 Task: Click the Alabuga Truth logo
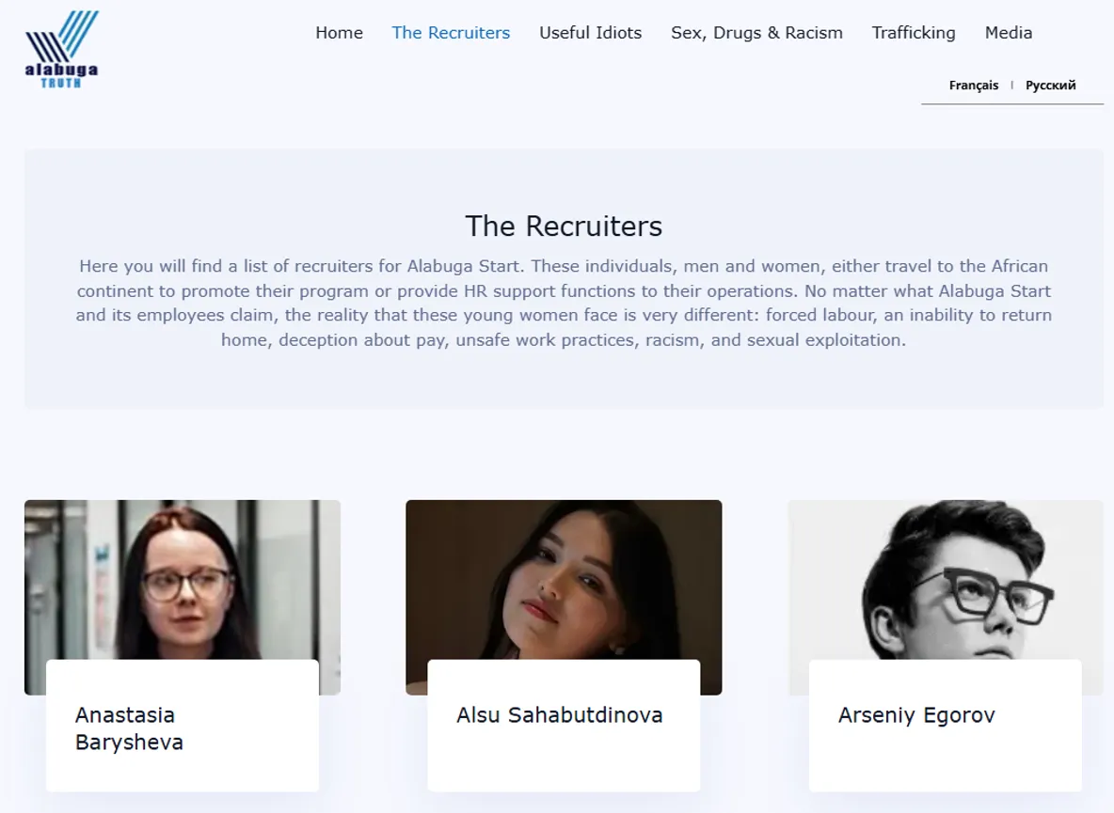62,50
